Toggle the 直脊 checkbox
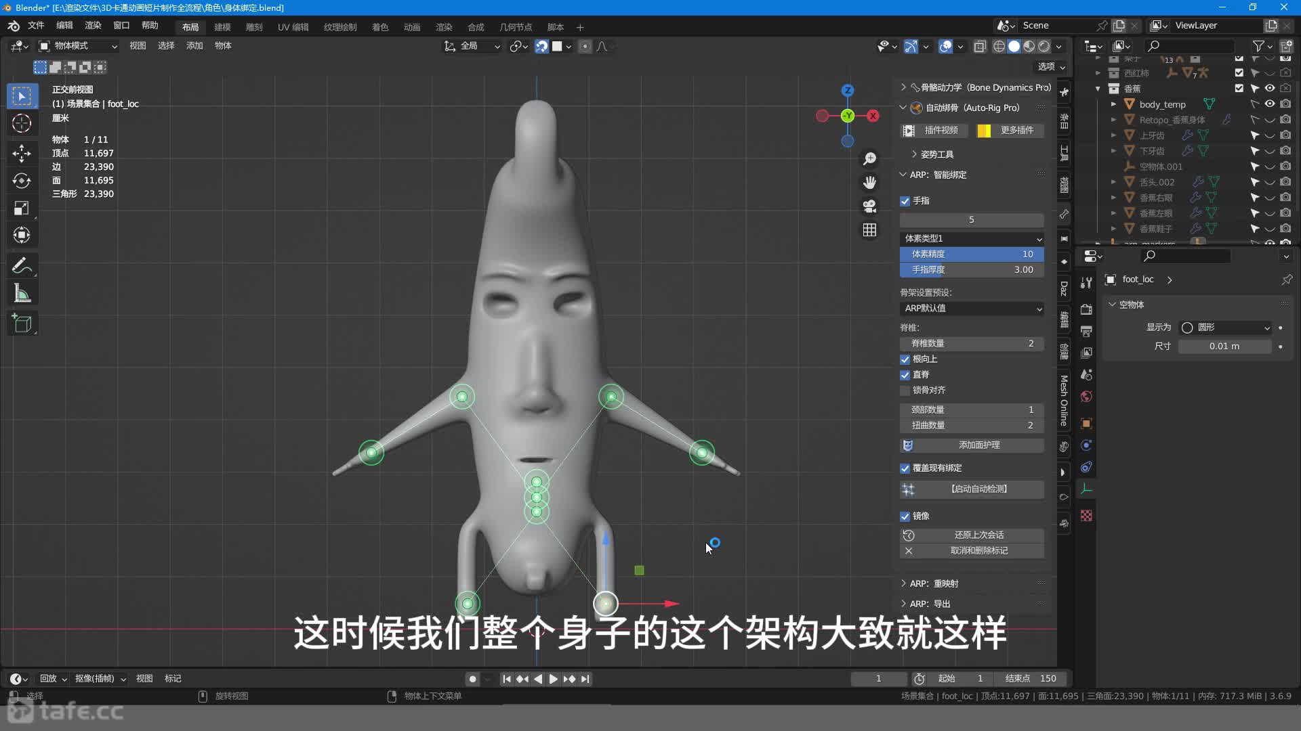The image size is (1301, 731). click(x=905, y=375)
